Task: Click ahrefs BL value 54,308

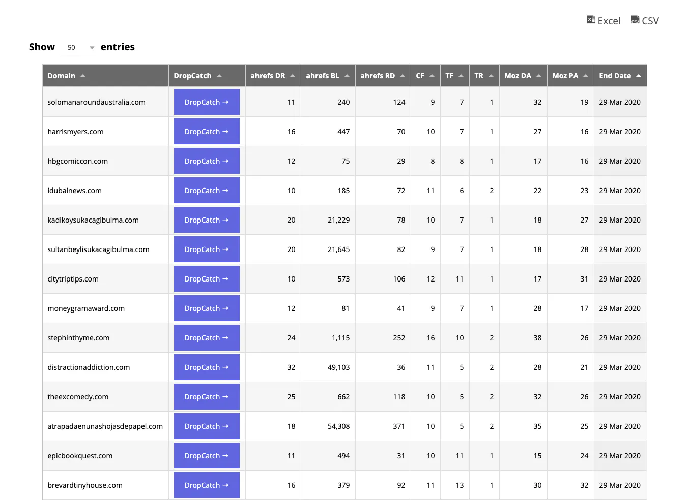Action: point(339,426)
